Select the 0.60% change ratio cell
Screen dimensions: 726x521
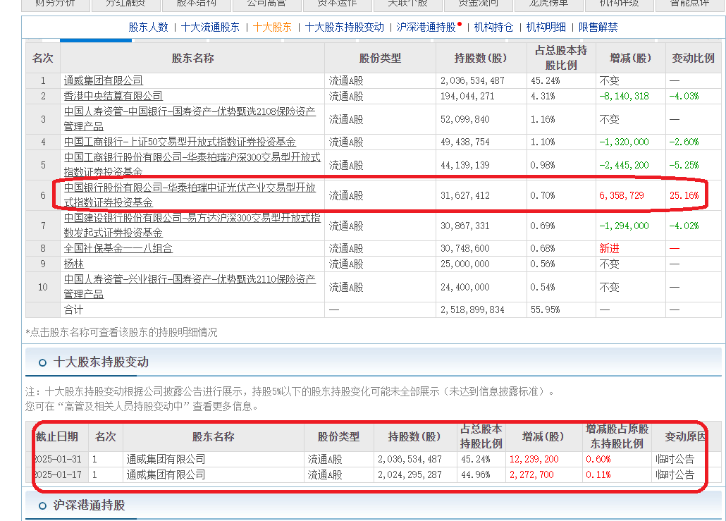[x=598, y=459]
